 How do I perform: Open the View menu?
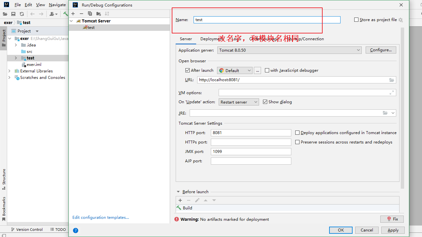coord(40,5)
